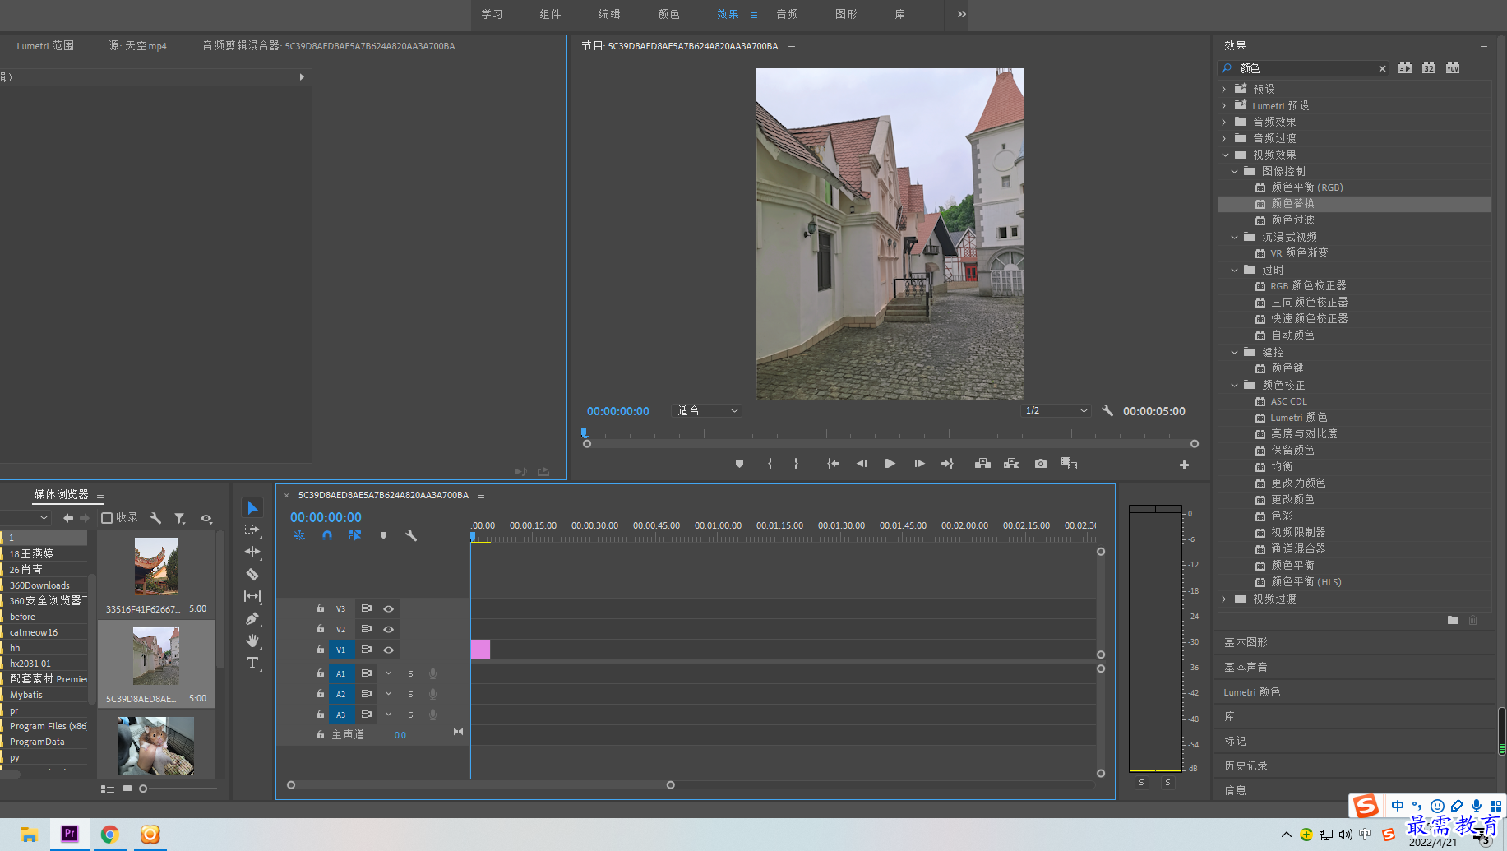
Task: Select the Razor tool
Action: 252,574
